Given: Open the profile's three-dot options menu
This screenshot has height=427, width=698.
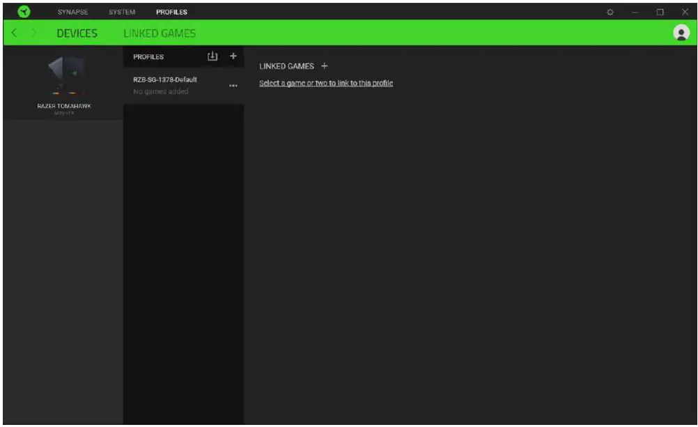Looking at the screenshot, I should click(x=233, y=86).
